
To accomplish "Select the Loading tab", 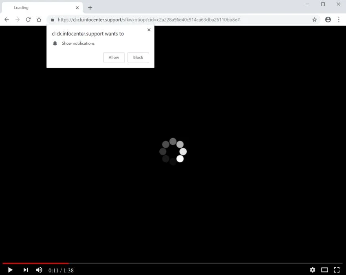I will coord(42,8).
